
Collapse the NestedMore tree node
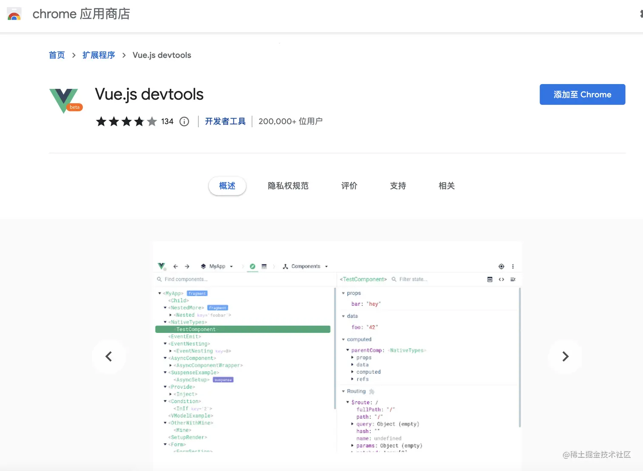click(165, 307)
